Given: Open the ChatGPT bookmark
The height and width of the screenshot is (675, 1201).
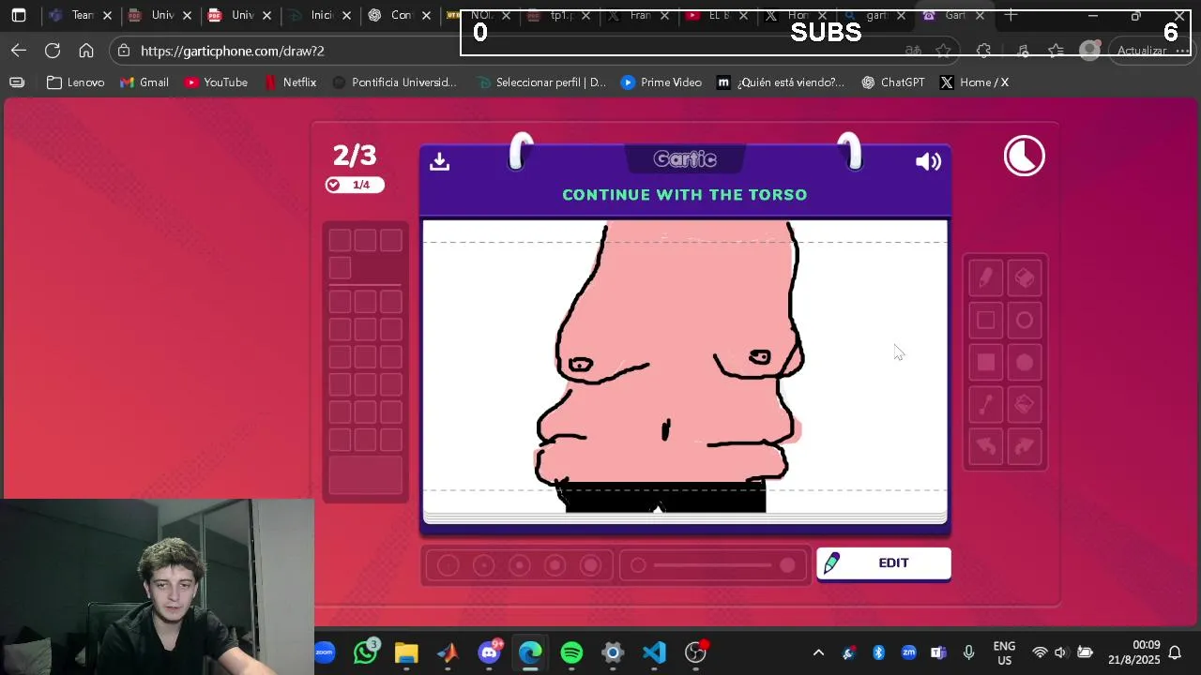Looking at the screenshot, I should (892, 82).
